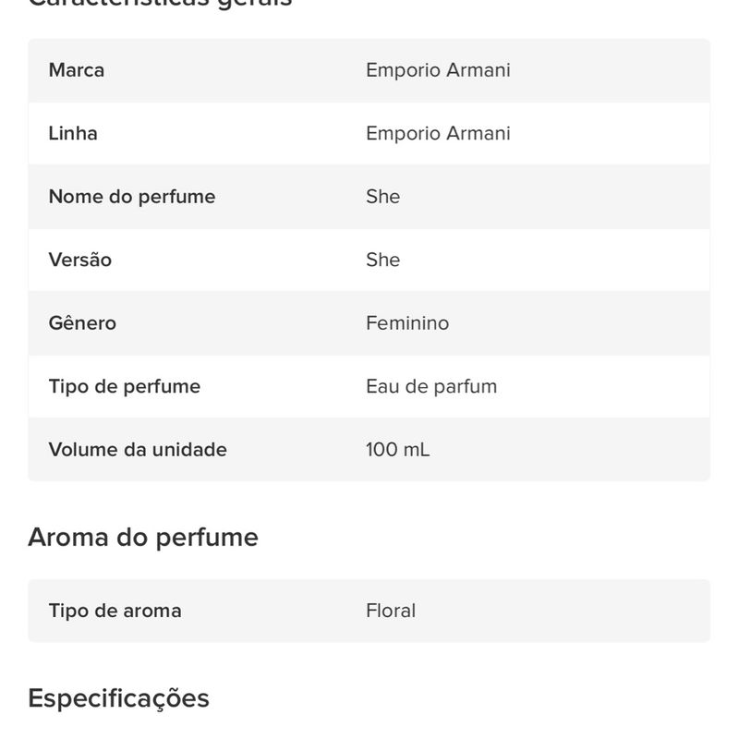Click the Tipo de perfume label
Screen dimensions: 739x739
click(125, 386)
